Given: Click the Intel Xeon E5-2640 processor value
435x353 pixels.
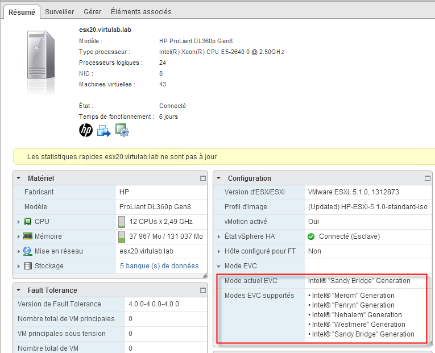Looking at the screenshot, I should [222, 52].
